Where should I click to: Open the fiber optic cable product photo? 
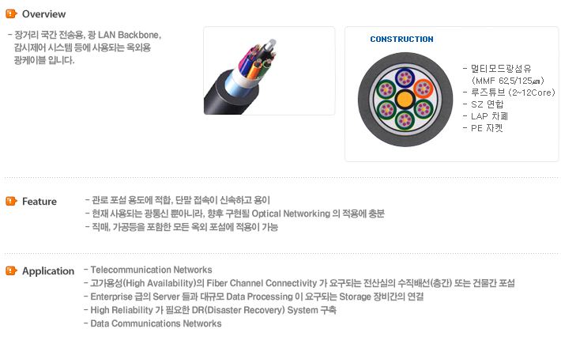pyautogui.click(x=269, y=70)
